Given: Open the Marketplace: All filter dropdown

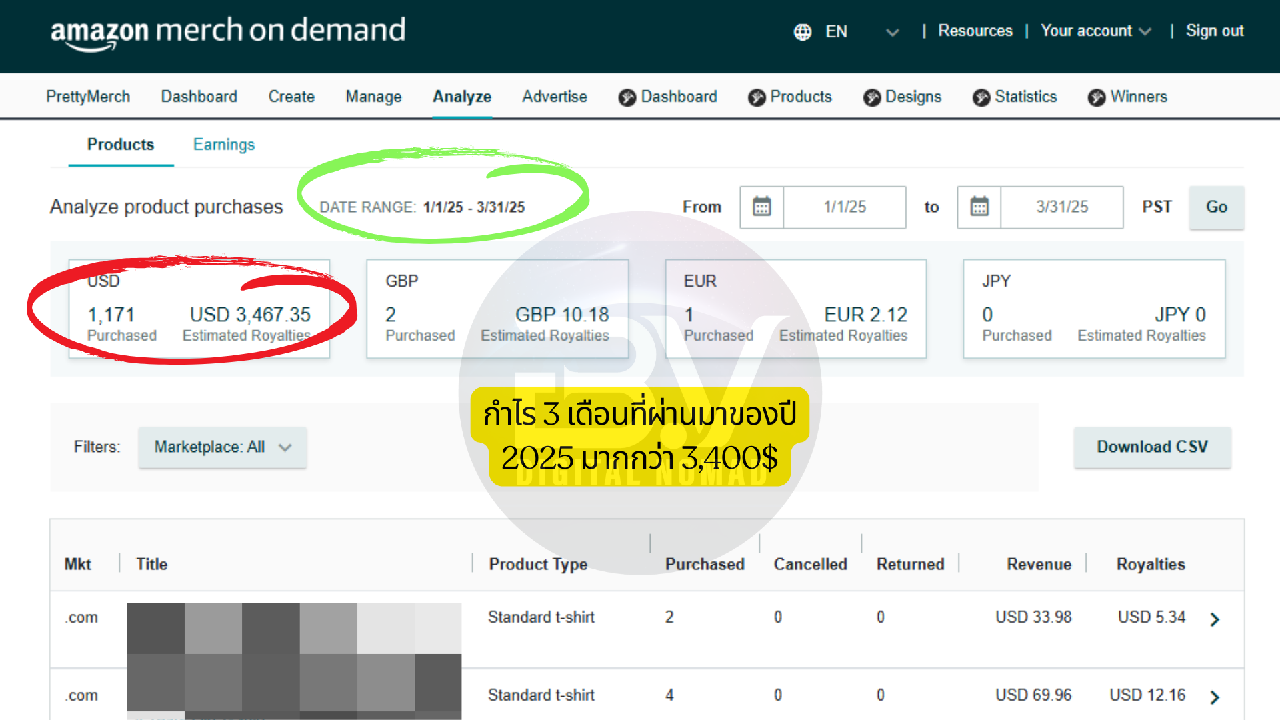Looking at the screenshot, I should coord(222,447).
